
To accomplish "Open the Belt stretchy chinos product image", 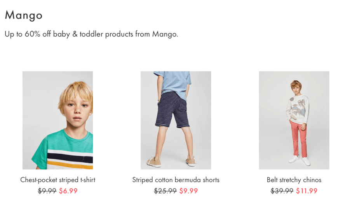I will pyautogui.click(x=294, y=120).
